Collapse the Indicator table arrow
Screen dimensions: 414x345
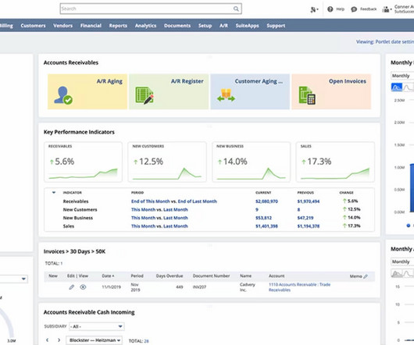click(54, 193)
